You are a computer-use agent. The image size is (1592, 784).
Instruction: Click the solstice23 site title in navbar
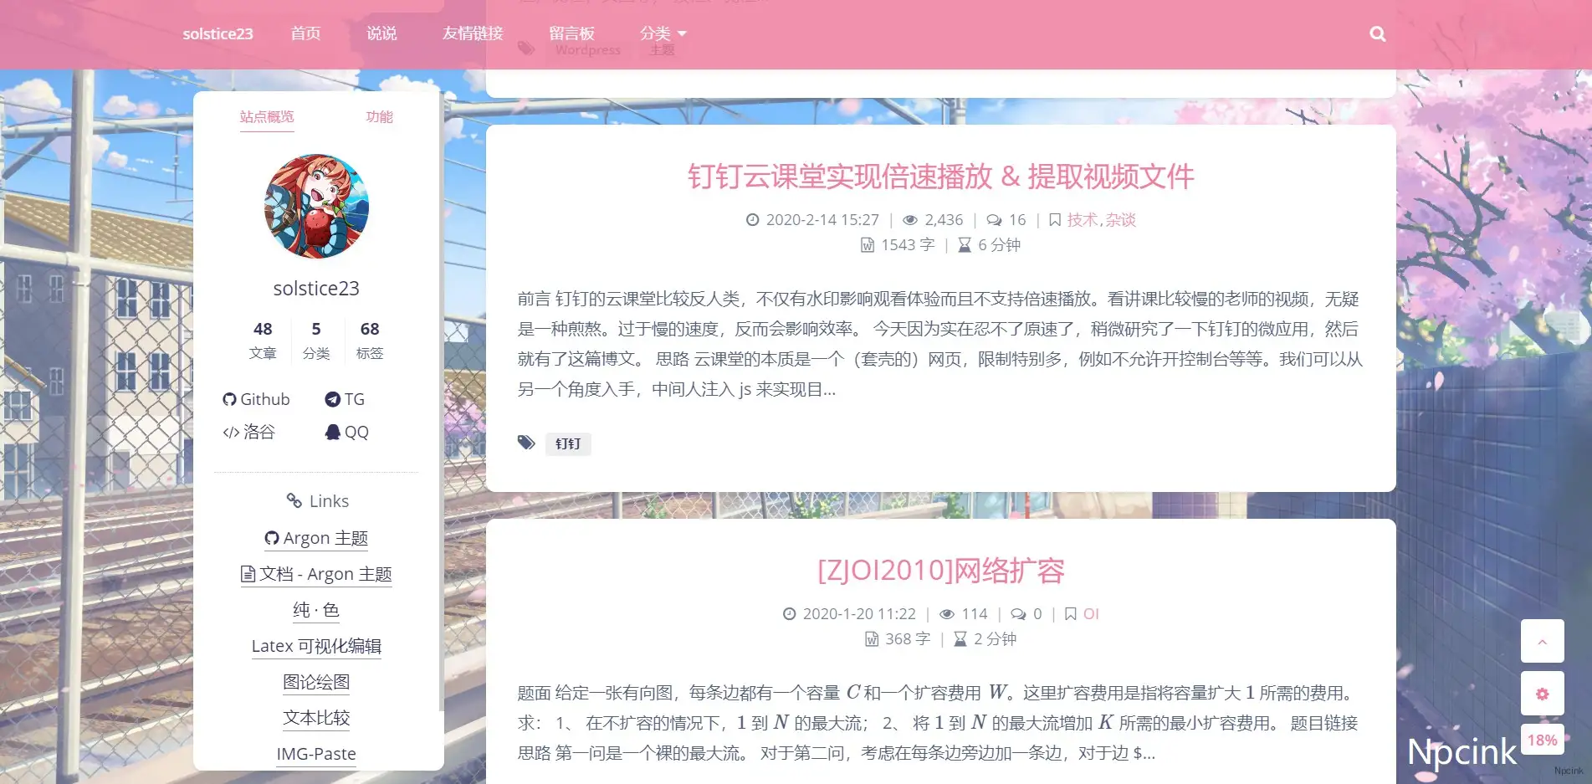pyautogui.click(x=218, y=33)
